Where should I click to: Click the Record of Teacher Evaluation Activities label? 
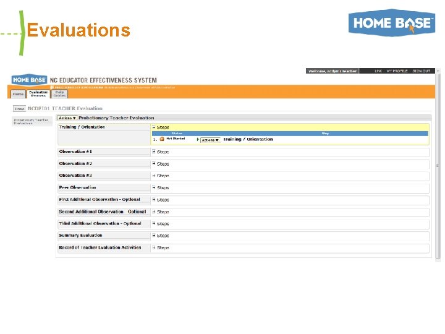[100, 247]
